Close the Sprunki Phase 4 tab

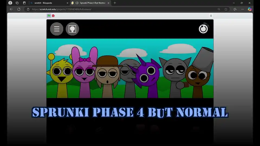[108, 3]
